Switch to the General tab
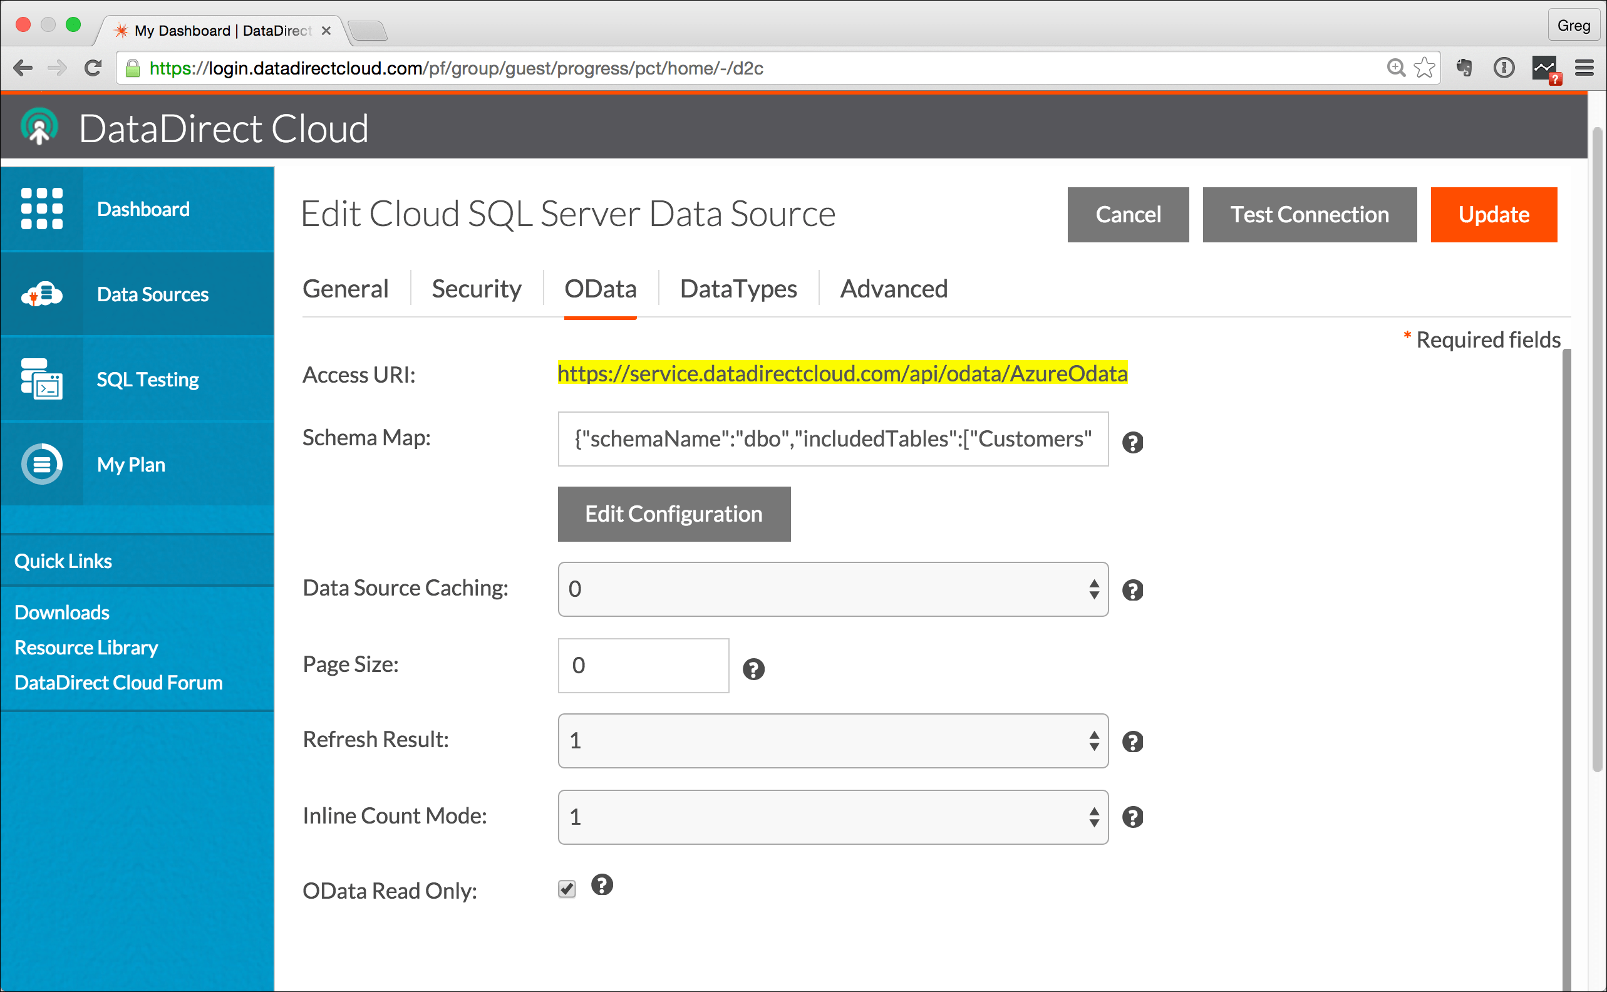 tap(346, 289)
